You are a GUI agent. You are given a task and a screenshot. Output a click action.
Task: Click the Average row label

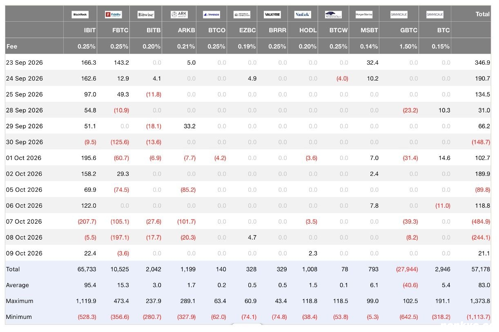(x=18, y=285)
